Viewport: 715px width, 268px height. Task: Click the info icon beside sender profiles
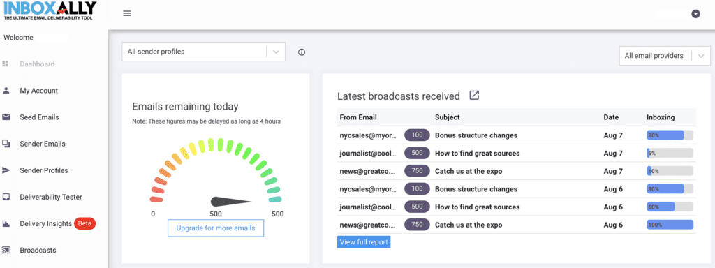(302, 52)
